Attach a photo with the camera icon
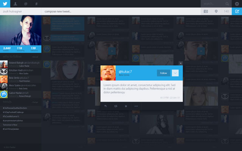242x151 pixels. (206, 11)
